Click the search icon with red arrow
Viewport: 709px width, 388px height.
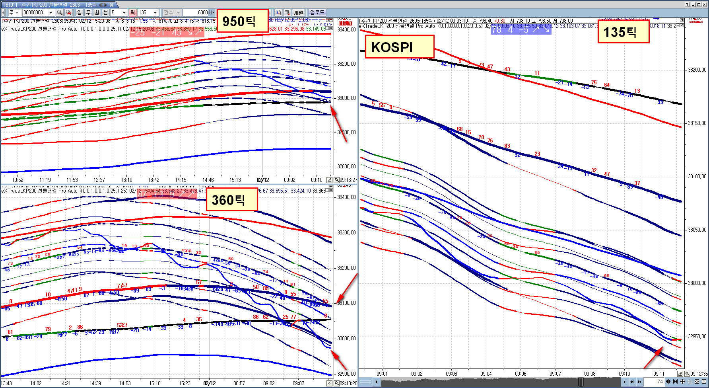pyautogui.click(x=69, y=13)
